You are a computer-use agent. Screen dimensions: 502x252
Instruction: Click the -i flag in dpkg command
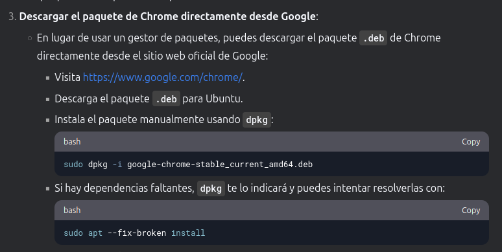coord(117,165)
